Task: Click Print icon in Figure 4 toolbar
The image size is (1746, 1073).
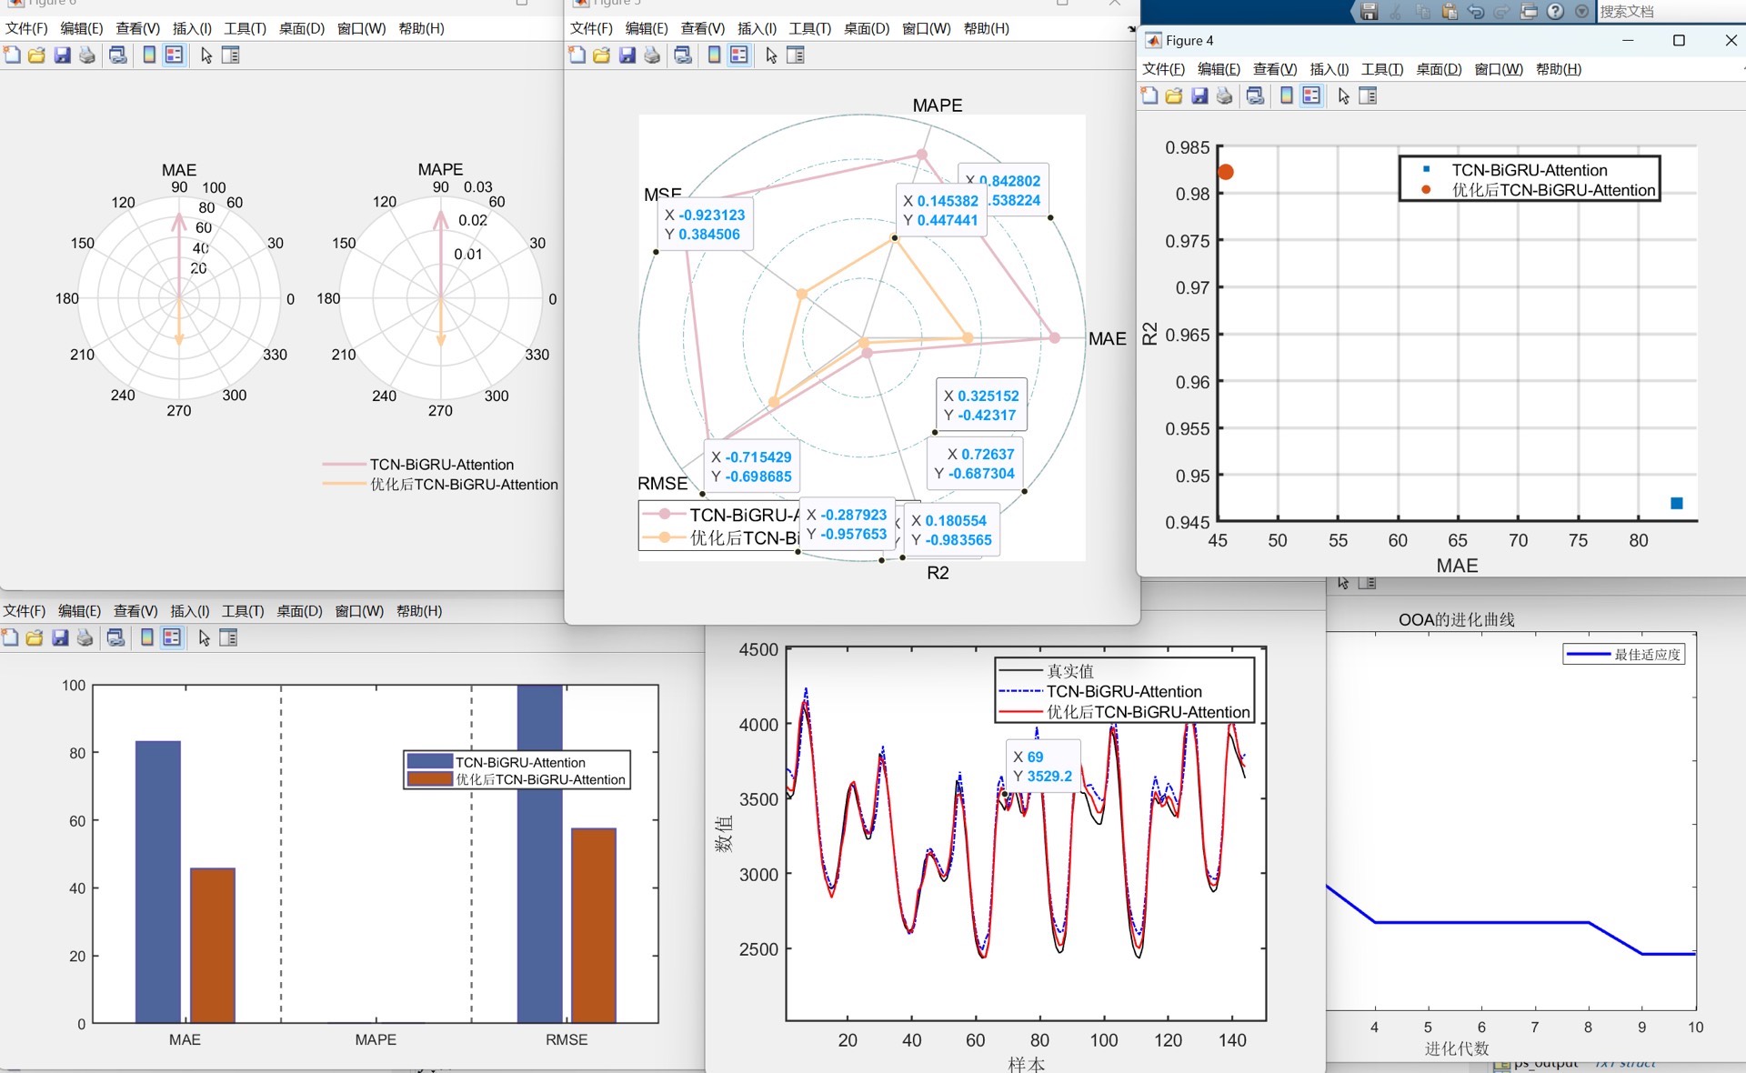Action: tap(1225, 96)
